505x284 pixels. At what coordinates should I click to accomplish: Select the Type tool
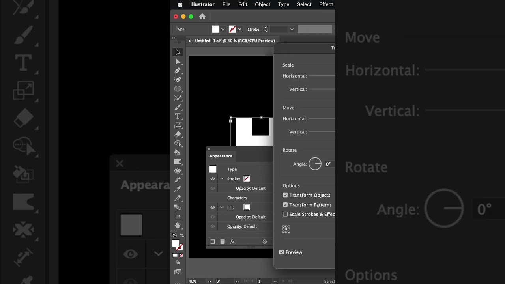coord(178,116)
